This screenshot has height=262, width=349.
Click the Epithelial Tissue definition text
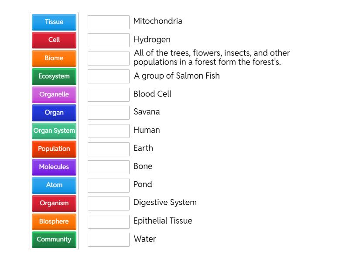[x=163, y=221]
